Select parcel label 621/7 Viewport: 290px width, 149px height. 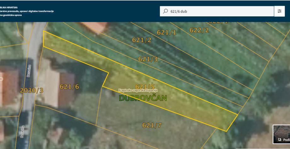152,125
